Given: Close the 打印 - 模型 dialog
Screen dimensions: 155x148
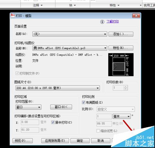Looking at the screenshot, I should 136,16.
